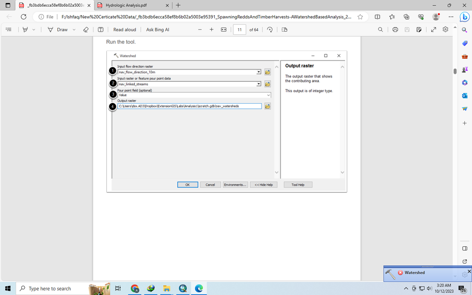
Task: Start Read aloud
Action: tap(125, 29)
